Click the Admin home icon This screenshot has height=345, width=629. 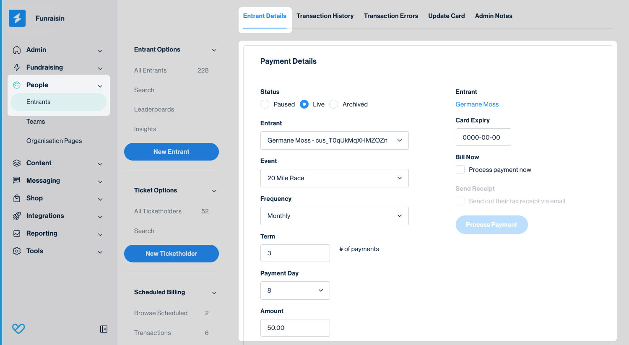[17, 50]
